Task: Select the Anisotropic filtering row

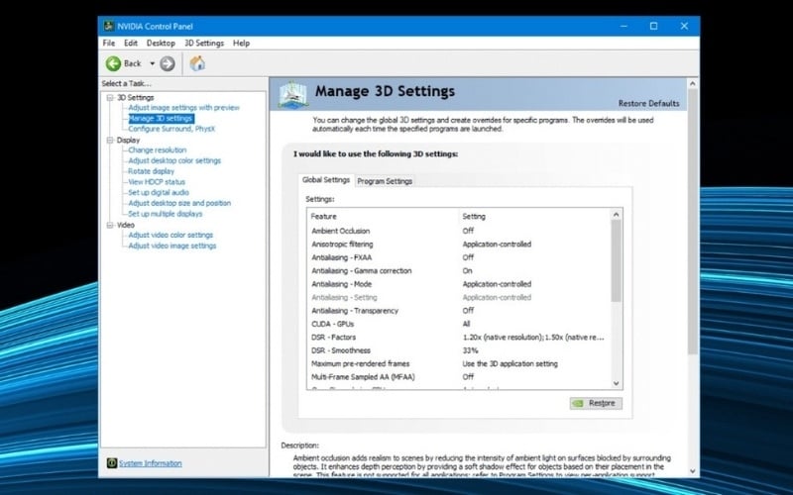Action: (459, 244)
